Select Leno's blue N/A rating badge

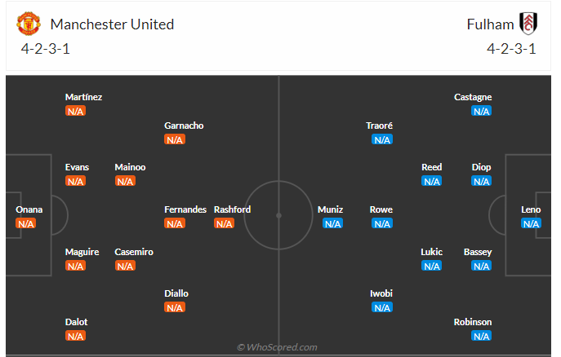[531, 224]
